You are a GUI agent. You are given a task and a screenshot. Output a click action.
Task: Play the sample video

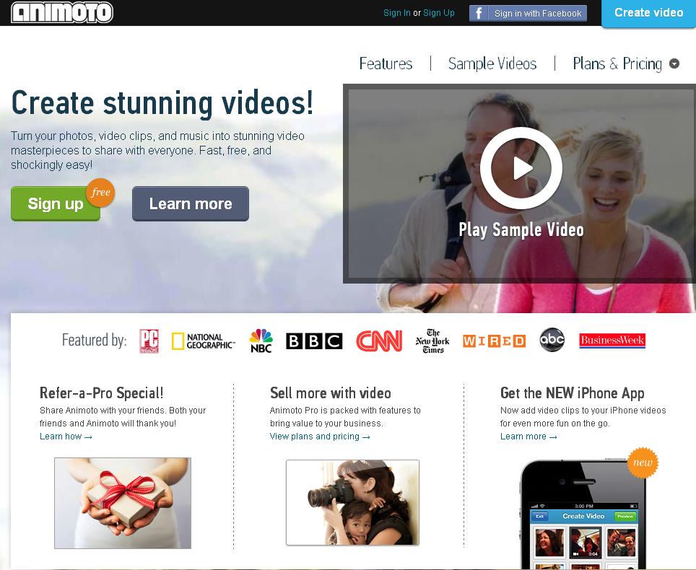click(x=521, y=168)
